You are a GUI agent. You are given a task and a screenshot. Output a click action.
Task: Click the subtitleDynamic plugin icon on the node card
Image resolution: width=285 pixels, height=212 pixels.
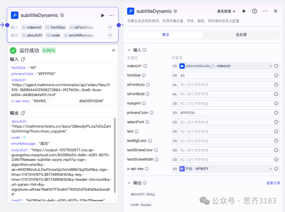pyautogui.click(x=15, y=15)
